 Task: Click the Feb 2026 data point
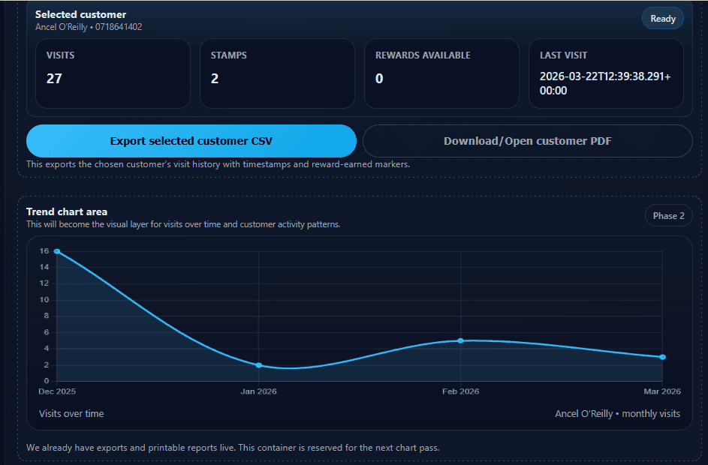point(460,340)
